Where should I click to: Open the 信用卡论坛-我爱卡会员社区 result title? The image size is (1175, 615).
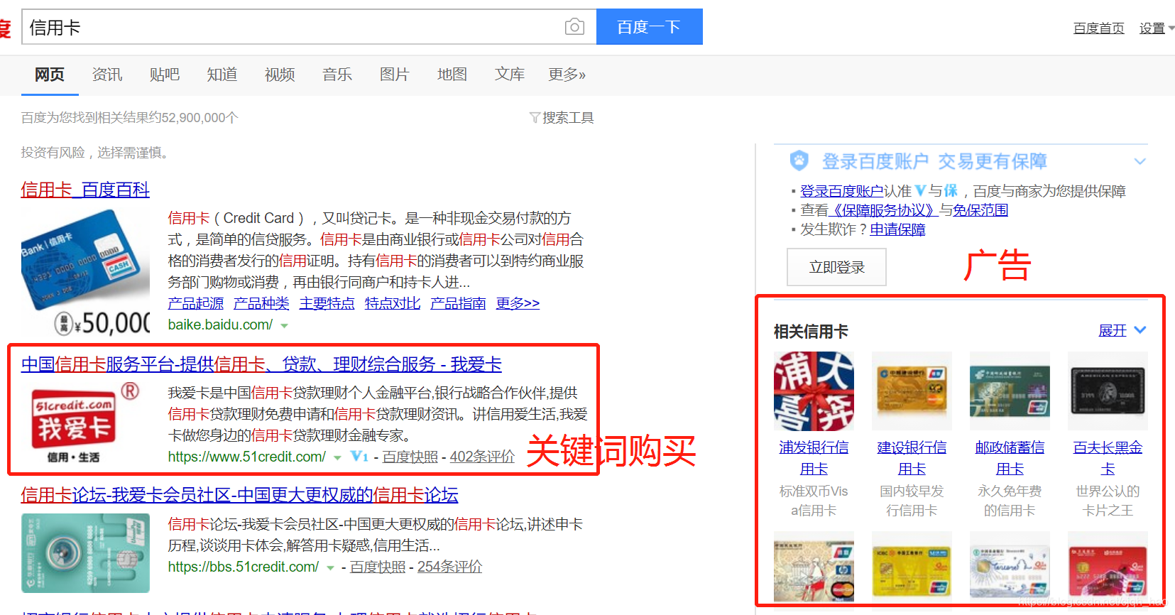point(239,495)
